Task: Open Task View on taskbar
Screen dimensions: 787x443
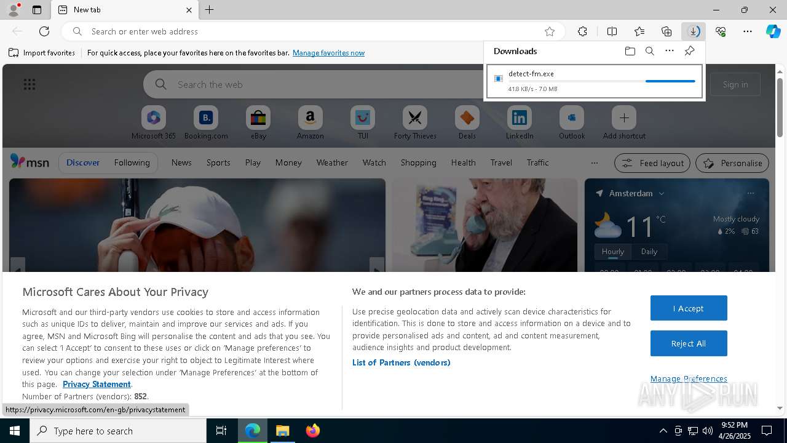Action: 221,431
